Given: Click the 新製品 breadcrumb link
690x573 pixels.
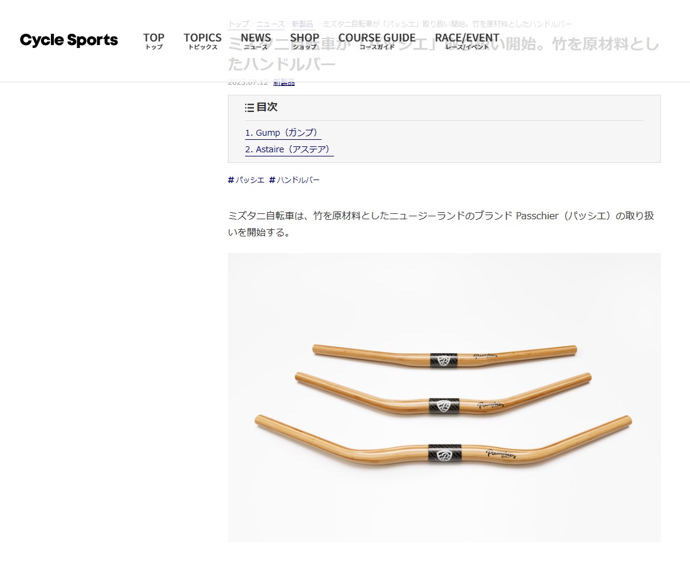Looking at the screenshot, I should point(303,24).
